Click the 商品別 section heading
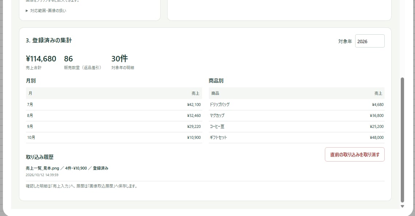This screenshot has width=415, height=216. tap(216, 81)
